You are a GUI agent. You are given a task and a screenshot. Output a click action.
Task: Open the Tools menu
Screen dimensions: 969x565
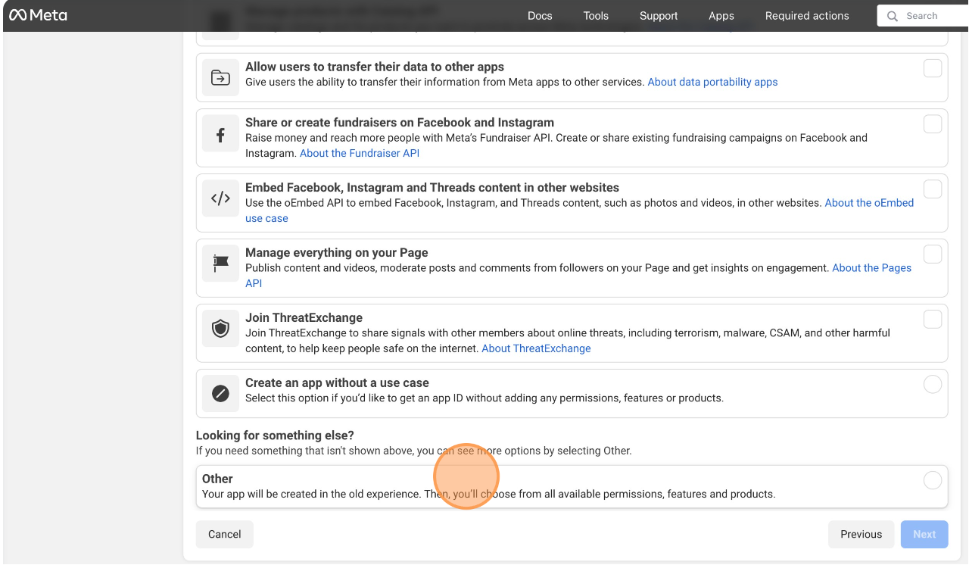596,16
